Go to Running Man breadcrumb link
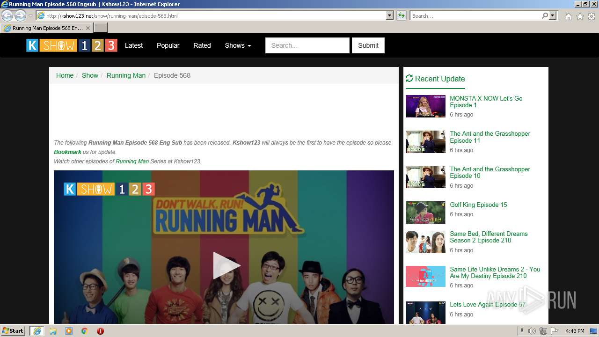 [126, 75]
